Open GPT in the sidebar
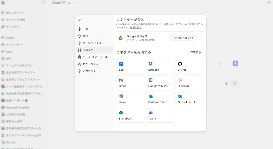273x149 pixels. [x=6, y=58]
